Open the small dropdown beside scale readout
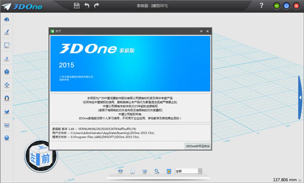 coord(300,180)
